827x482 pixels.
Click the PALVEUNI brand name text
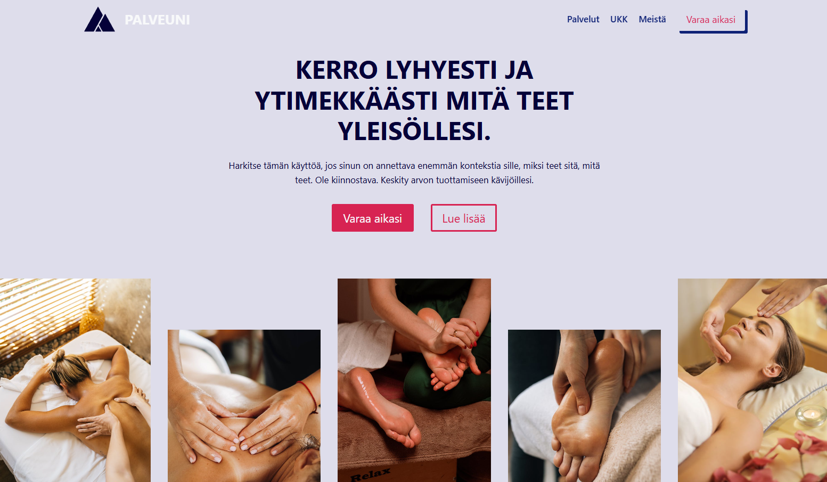pos(157,20)
